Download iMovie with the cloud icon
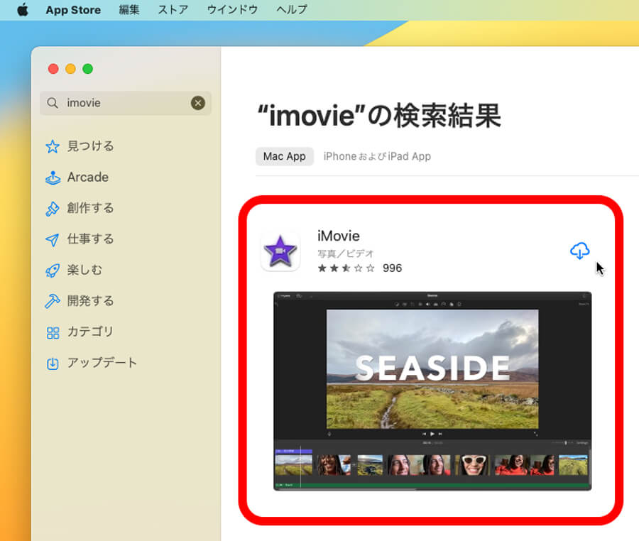 point(579,251)
